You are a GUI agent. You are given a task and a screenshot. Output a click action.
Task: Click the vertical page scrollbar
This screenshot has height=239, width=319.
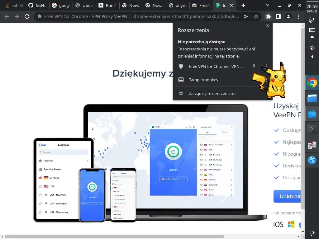tap(303, 119)
